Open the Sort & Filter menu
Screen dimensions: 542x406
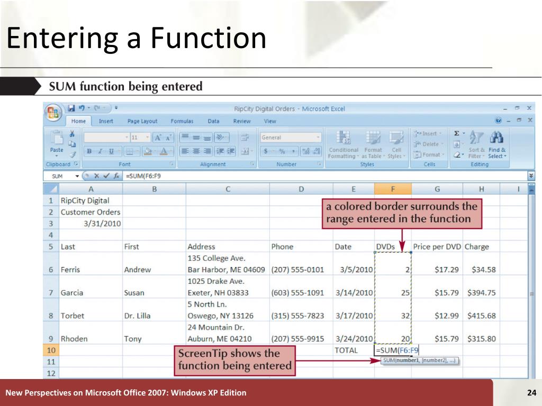(x=477, y=145)
